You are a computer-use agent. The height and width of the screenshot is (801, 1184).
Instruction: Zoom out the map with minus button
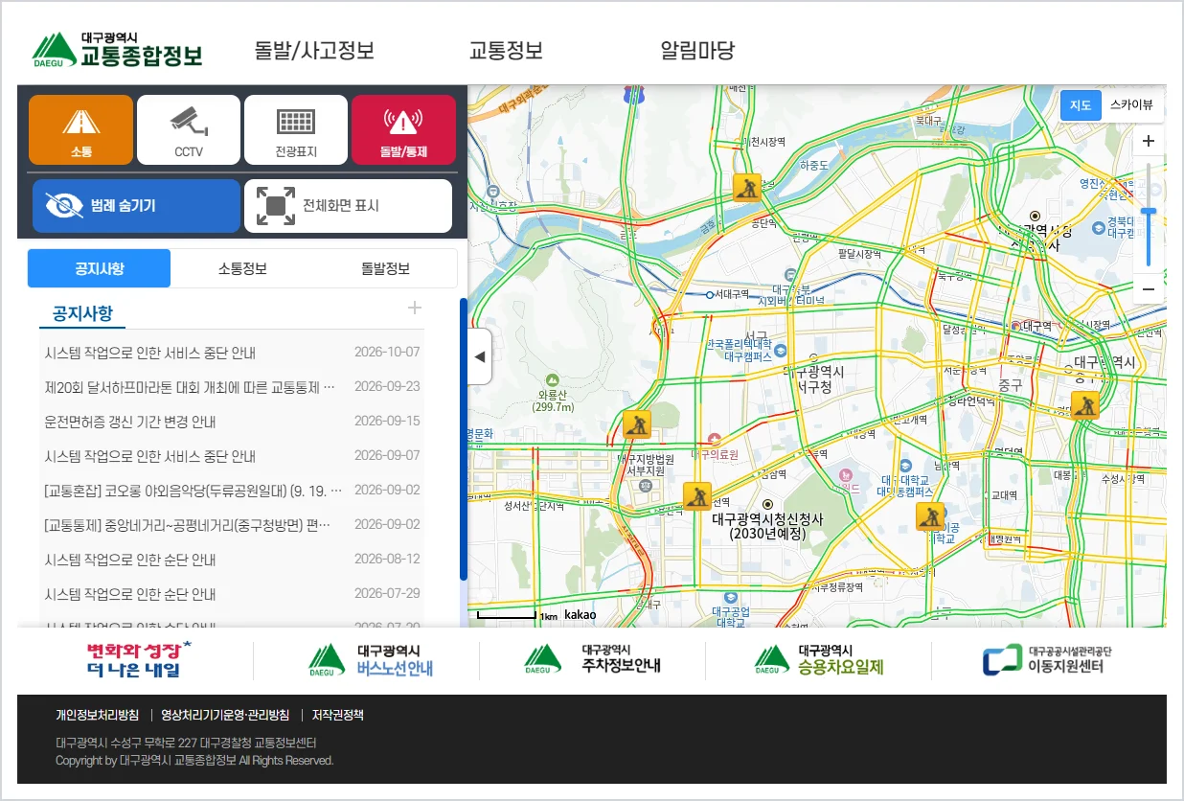point(1149,288)
